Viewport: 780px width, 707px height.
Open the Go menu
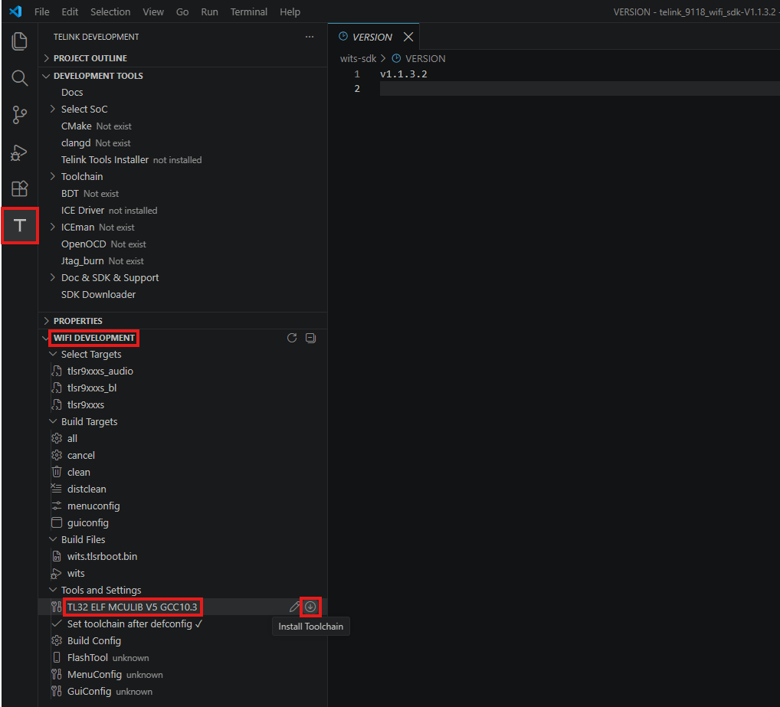point(182,11)
